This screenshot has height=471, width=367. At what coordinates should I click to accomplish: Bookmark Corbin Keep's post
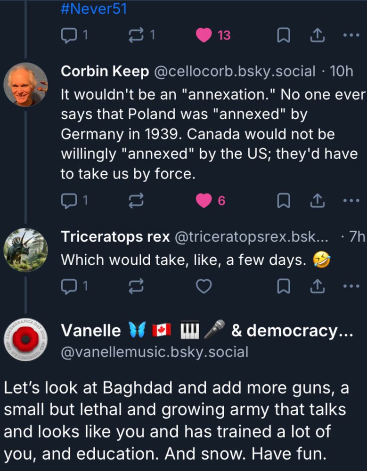pos(283,201)
